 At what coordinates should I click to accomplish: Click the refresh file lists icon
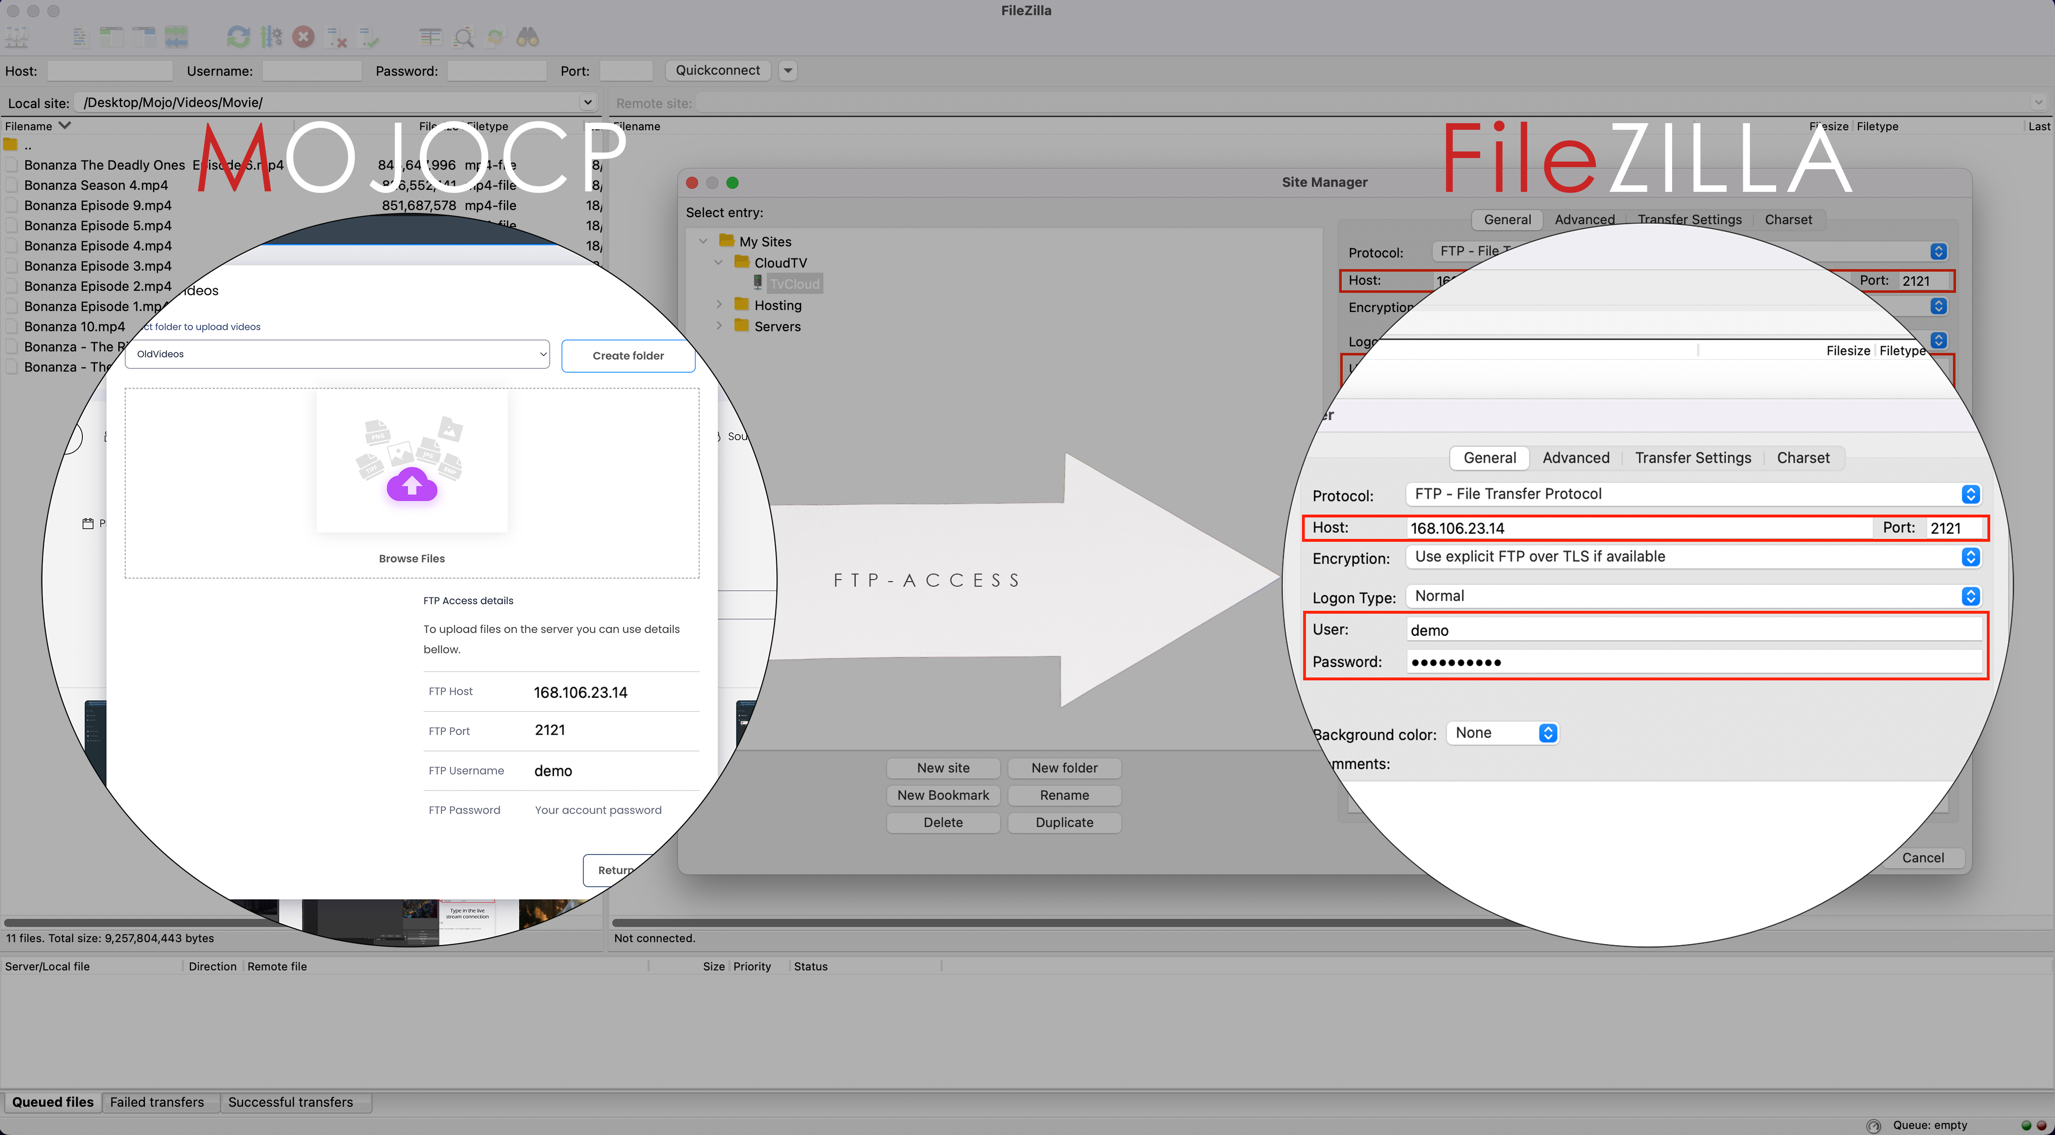click(x=238, y=37)
